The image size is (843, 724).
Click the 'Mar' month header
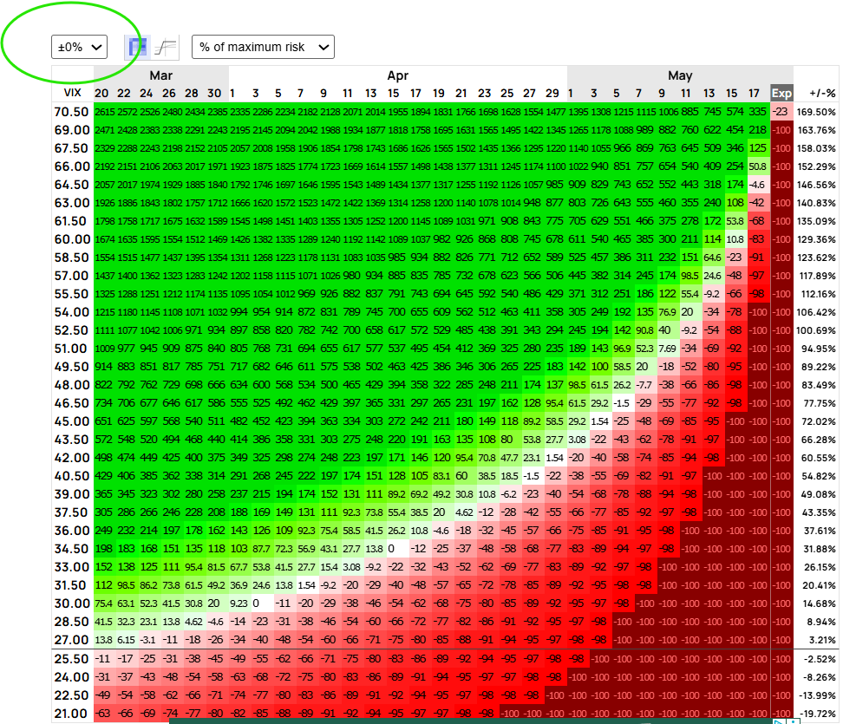pyautogui.click(x=160, y=75)
